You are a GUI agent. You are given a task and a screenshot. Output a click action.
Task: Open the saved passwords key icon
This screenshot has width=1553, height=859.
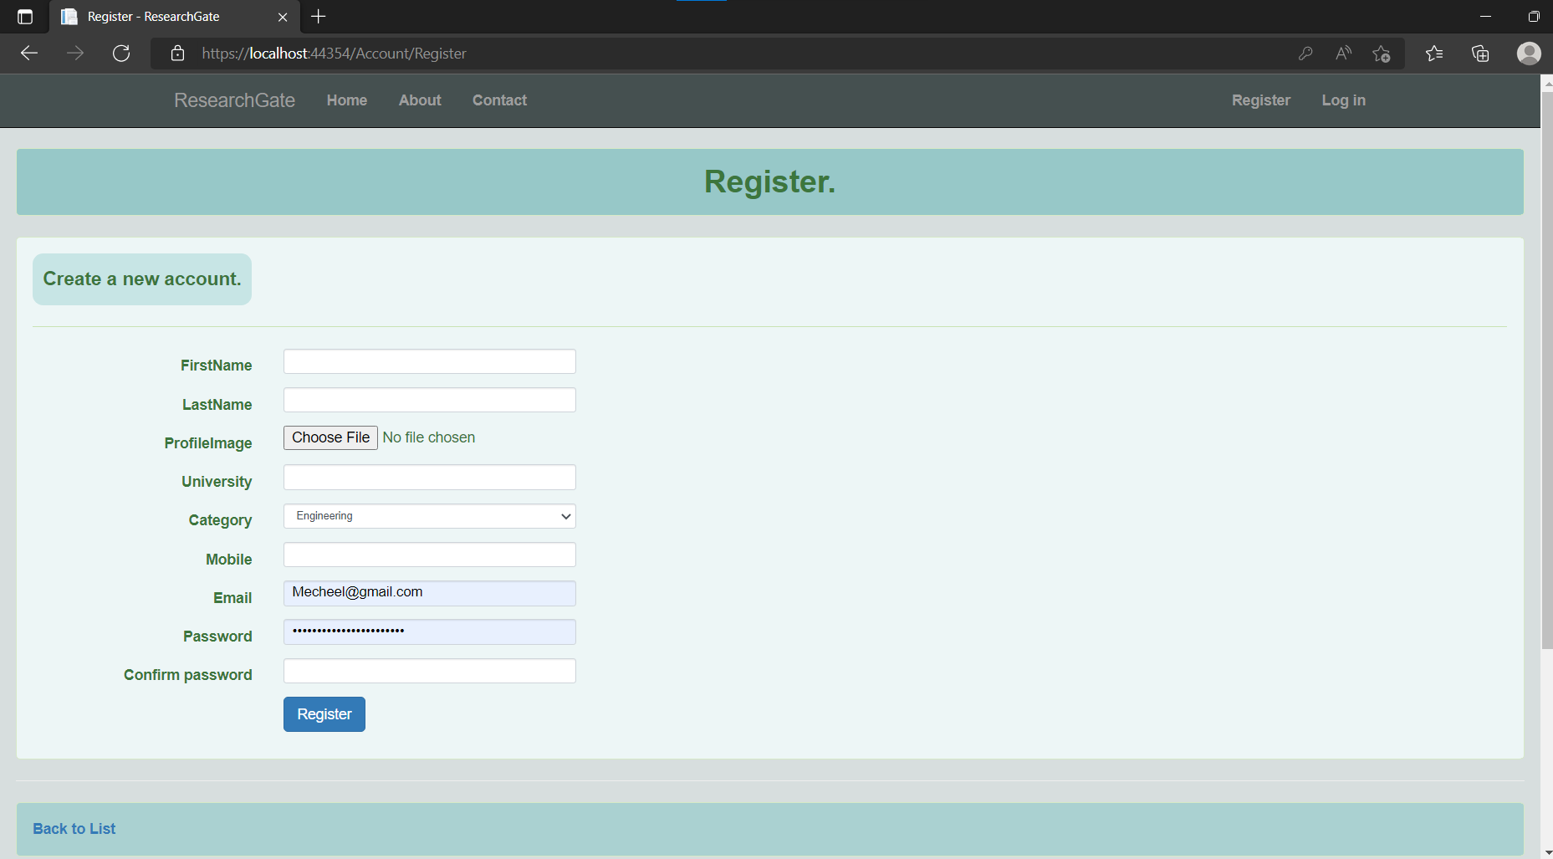point(1305,53)
